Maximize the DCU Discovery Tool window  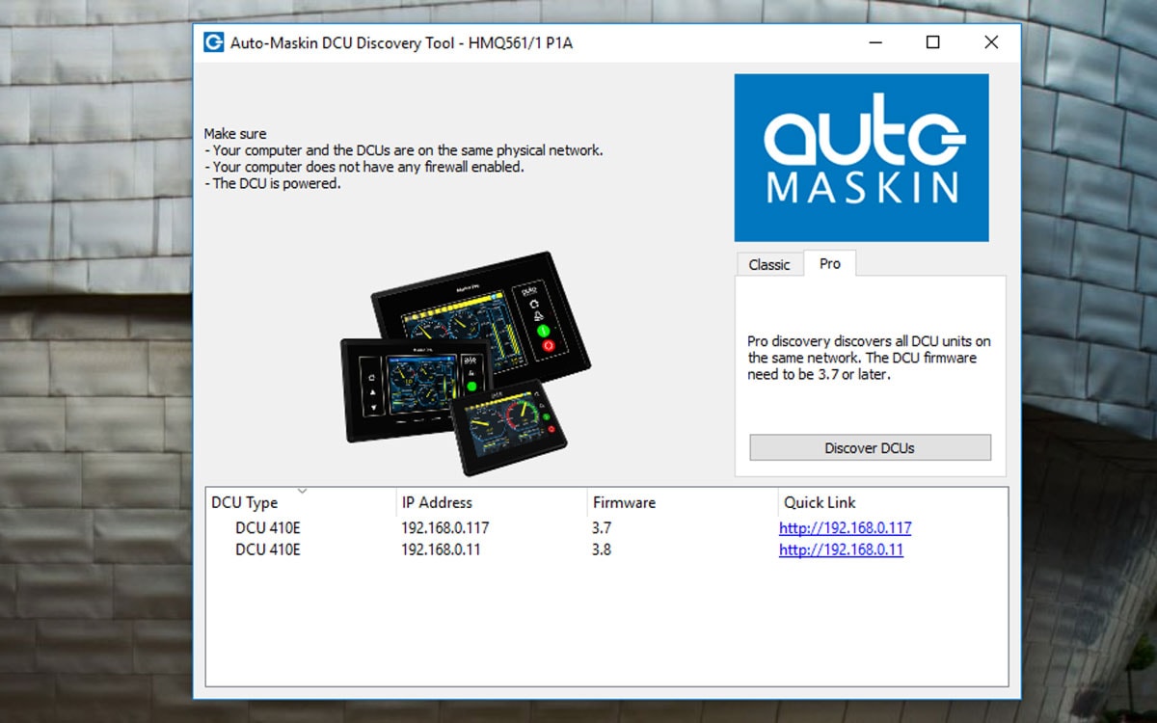coord(932,42)
